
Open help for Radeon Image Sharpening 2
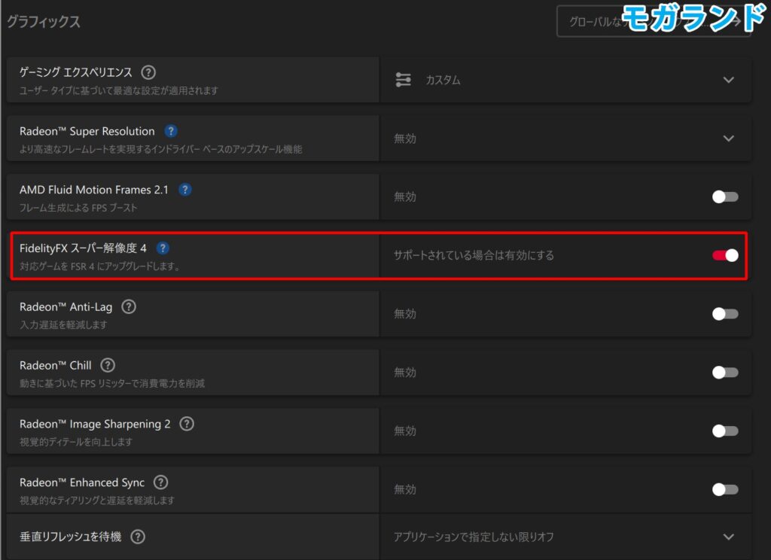[x=187, y=424]
